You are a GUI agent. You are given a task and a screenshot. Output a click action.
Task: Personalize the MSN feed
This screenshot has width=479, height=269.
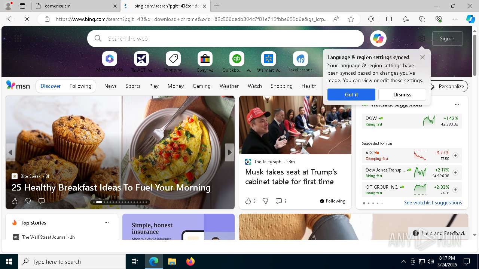pos(448,86)
